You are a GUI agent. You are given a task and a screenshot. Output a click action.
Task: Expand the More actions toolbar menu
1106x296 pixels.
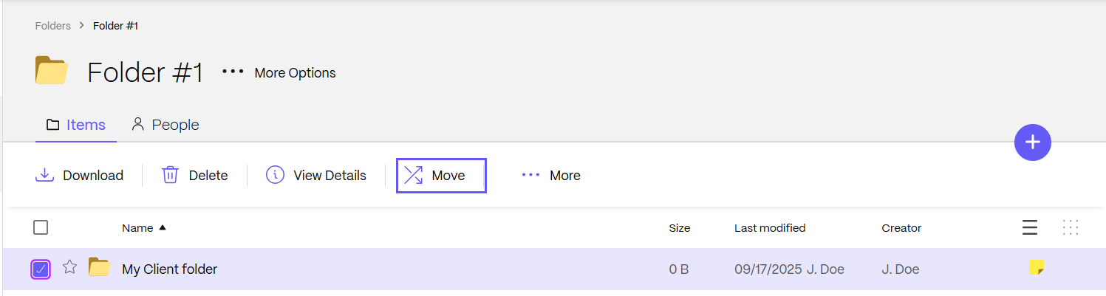551,175
